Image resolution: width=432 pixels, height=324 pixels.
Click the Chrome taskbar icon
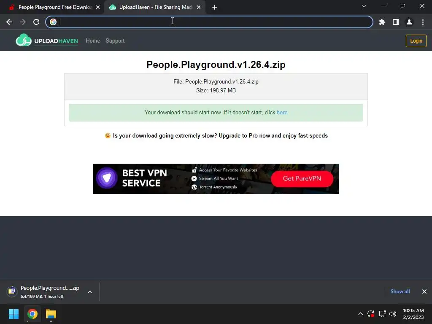click(x=32, y=314)
